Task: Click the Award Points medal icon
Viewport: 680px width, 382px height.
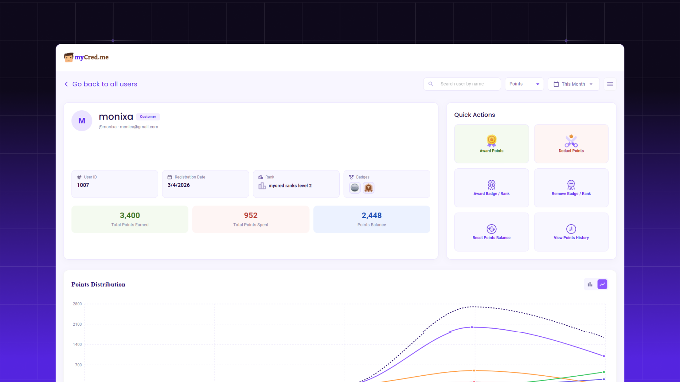Action: (x=491, y=140)
